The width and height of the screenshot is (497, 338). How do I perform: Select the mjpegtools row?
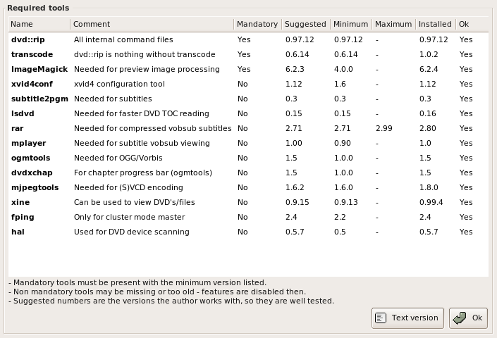(x=248, y=188)
